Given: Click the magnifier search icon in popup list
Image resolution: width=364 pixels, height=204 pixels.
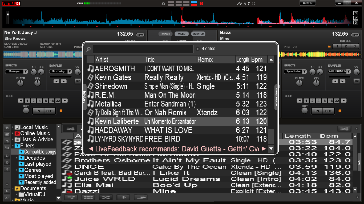Looking at the screenshot, I should tap(89, 49).
